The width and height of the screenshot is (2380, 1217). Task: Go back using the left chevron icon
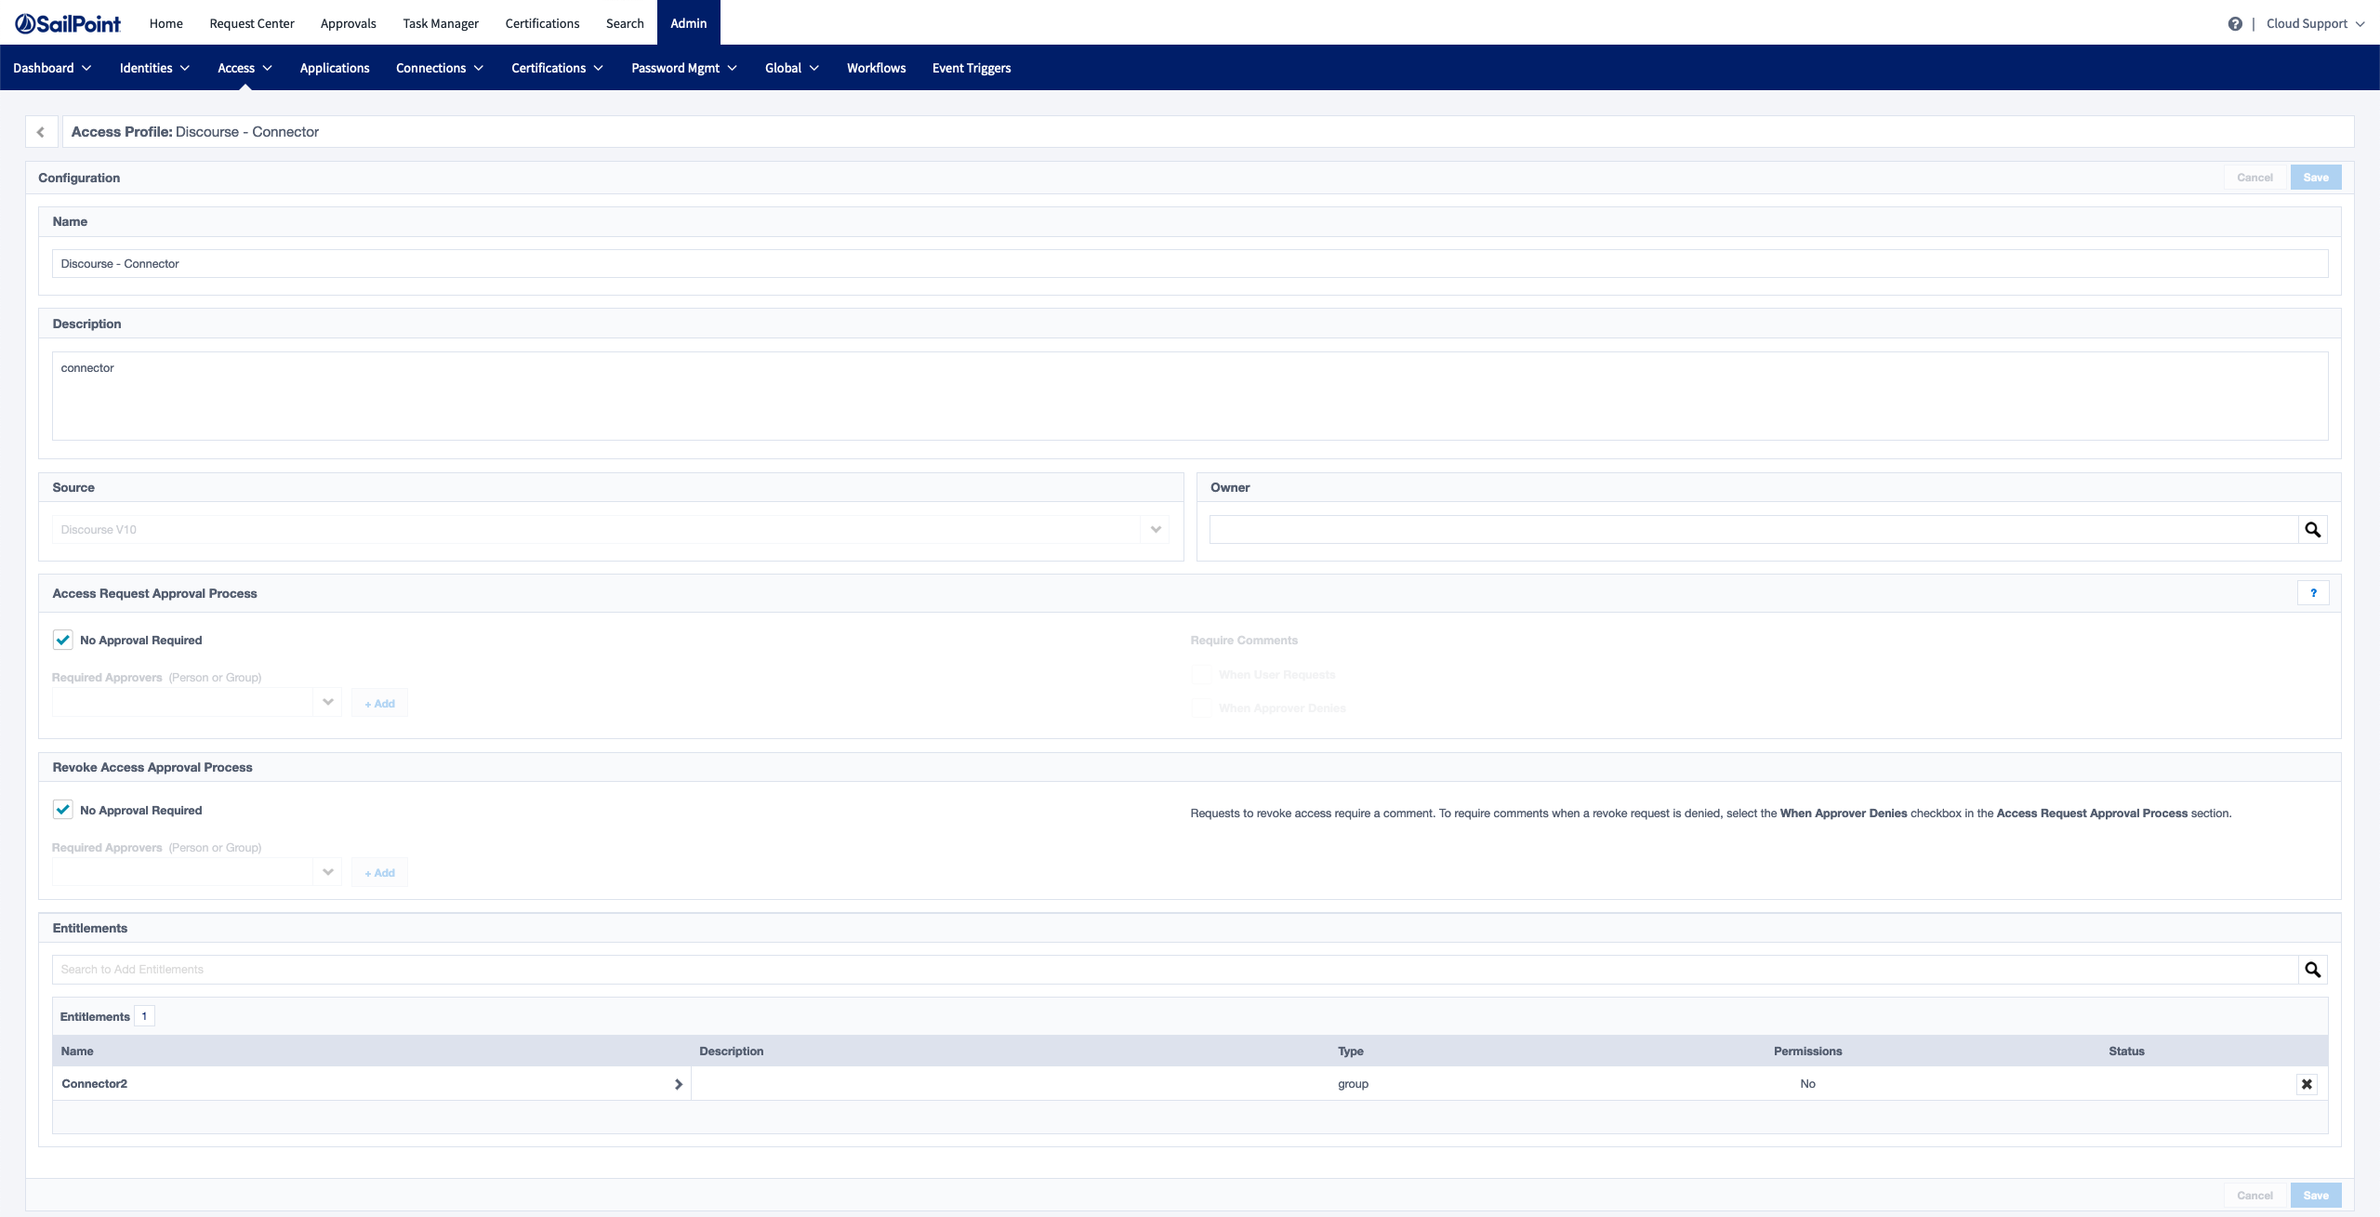pos(41,132)
